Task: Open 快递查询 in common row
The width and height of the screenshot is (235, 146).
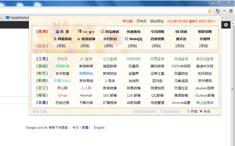Action: pyautogui.click(x=134, y=32)
